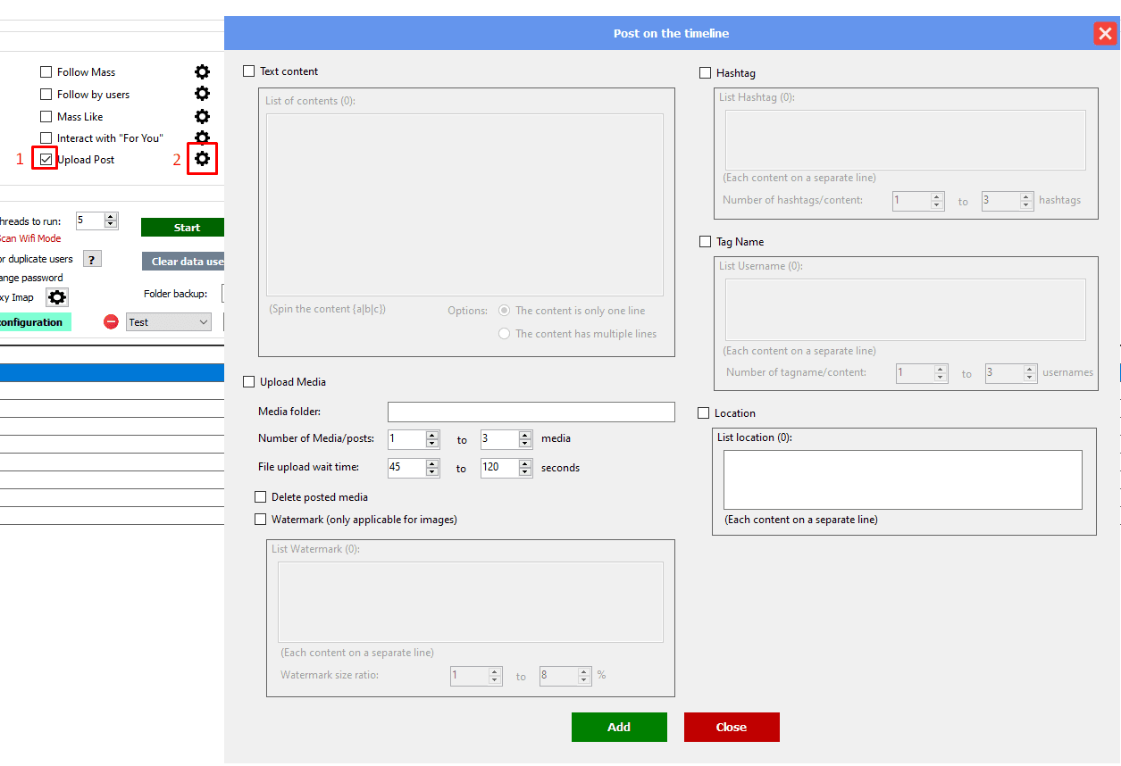Image resolution: width=1121 pixels, height=766 pixels.
Task: Click the Clear data user button
Action: [x=183, y=262]
